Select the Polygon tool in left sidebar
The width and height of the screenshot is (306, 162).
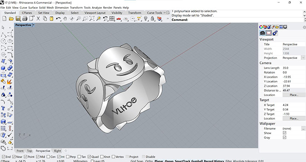point(3,55)
